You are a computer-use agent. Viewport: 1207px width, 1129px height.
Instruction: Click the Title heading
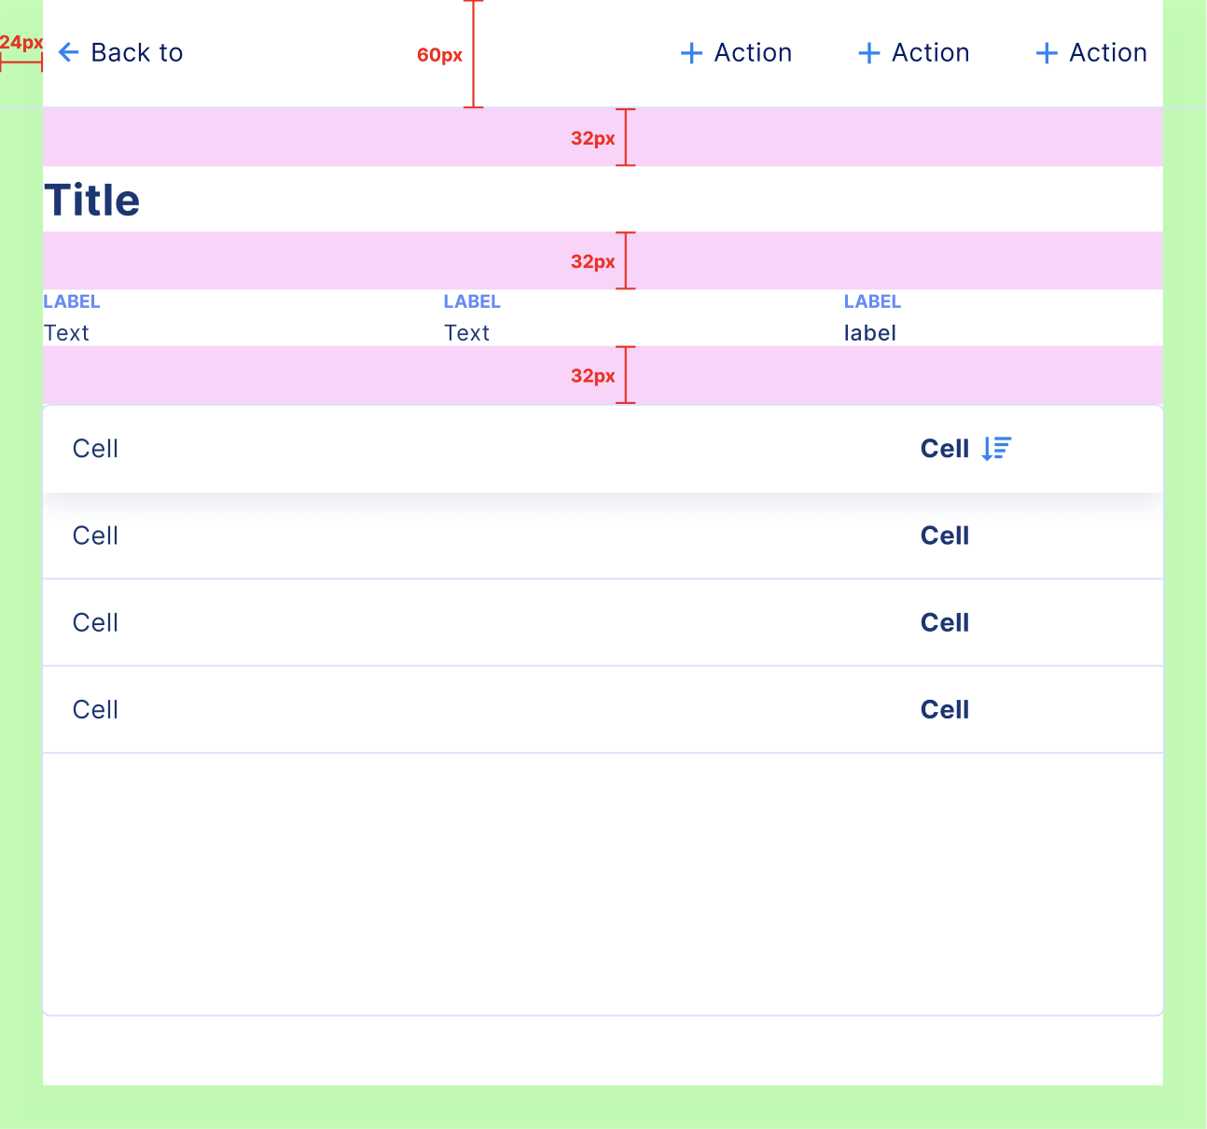click(92, 201)
